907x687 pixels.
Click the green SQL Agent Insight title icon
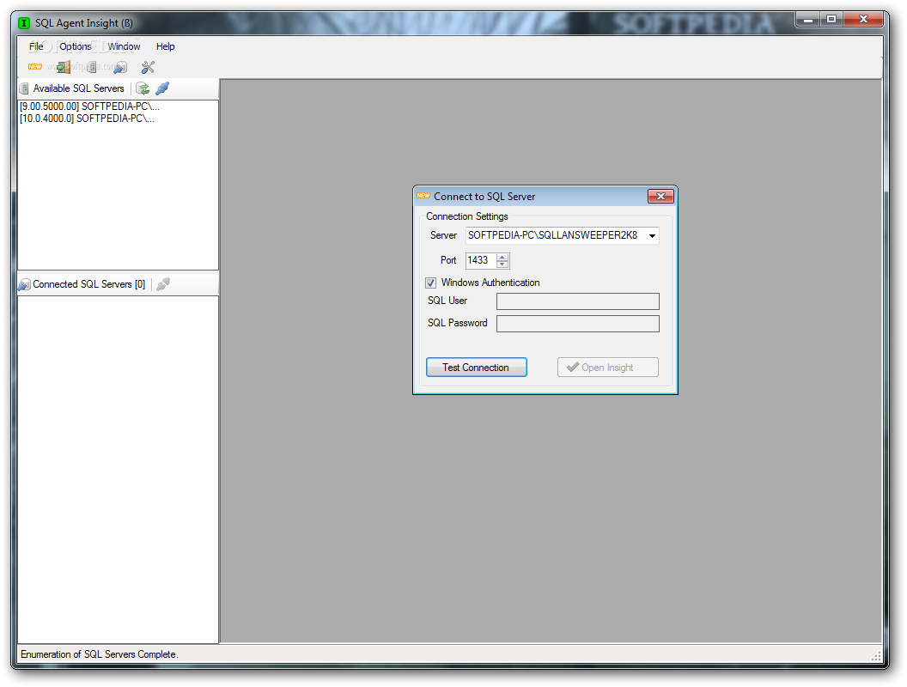tap(24, 23)
